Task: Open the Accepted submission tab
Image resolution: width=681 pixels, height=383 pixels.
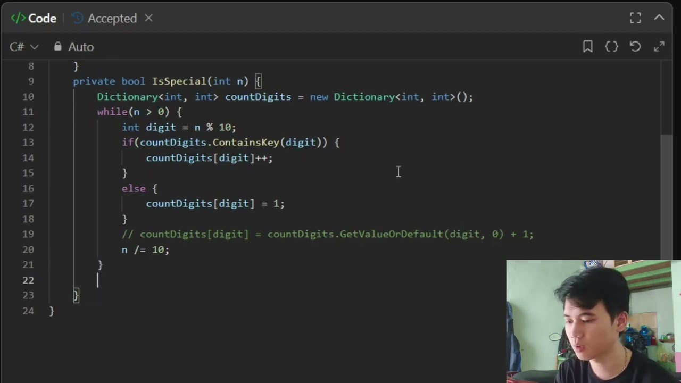Action: click(x=104, y=18)
